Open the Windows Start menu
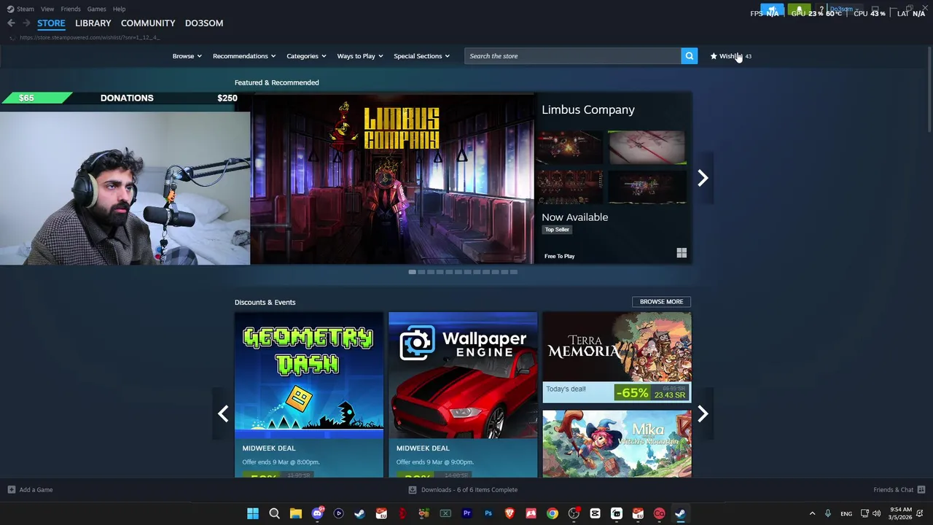The image size is (933, 525). tap(253, 513)
